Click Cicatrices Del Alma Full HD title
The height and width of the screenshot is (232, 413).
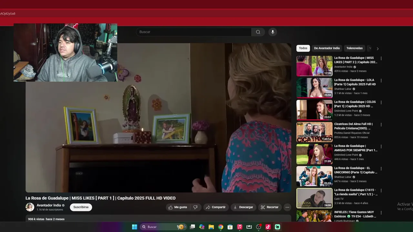point(354,126)
